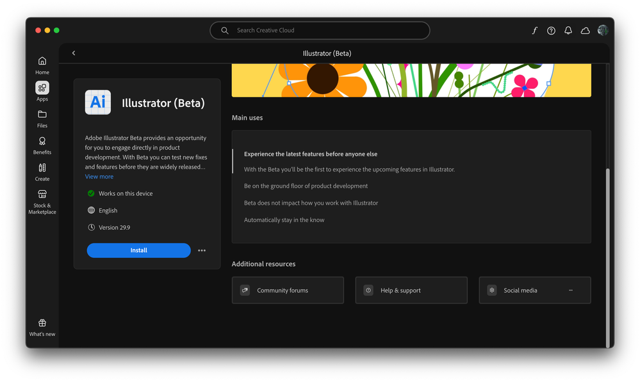
Task: Click the Social media icon
Action: (x=492, y=290)
